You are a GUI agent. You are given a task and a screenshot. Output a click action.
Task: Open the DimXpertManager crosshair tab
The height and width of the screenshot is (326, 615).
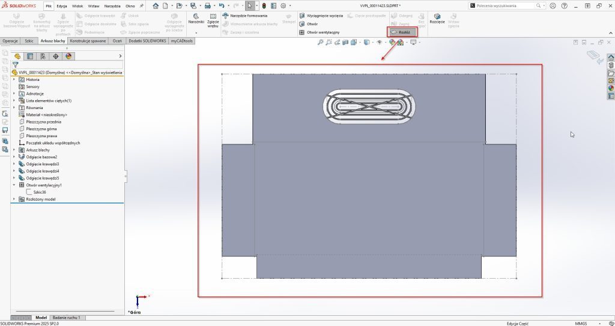click(56, 56)
